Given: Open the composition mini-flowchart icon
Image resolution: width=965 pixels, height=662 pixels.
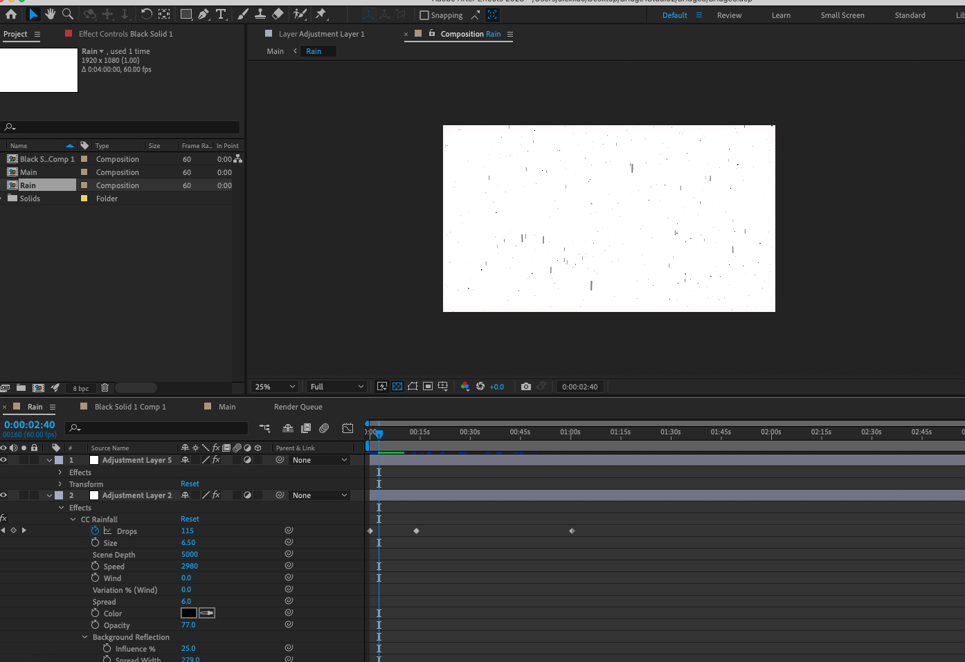Looking at the screenshot, I should 264,428.
